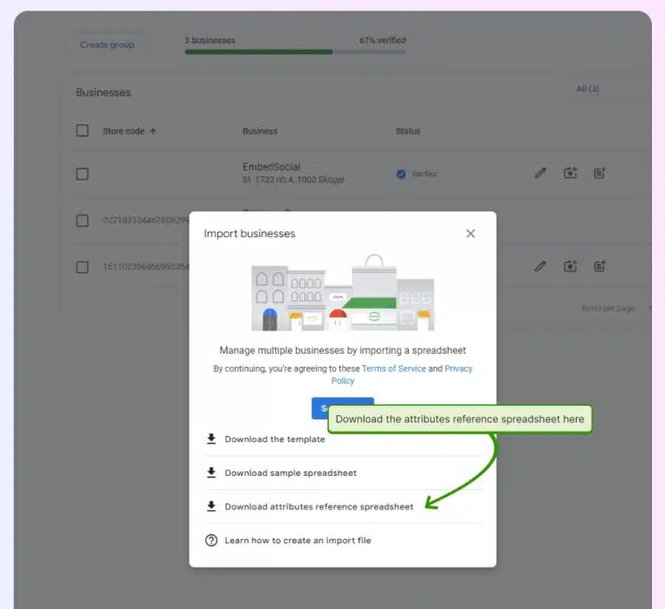The image size is (665, 609).
Task: Click the add photo icon in the 1511 store row
Action: coord(570,266)
